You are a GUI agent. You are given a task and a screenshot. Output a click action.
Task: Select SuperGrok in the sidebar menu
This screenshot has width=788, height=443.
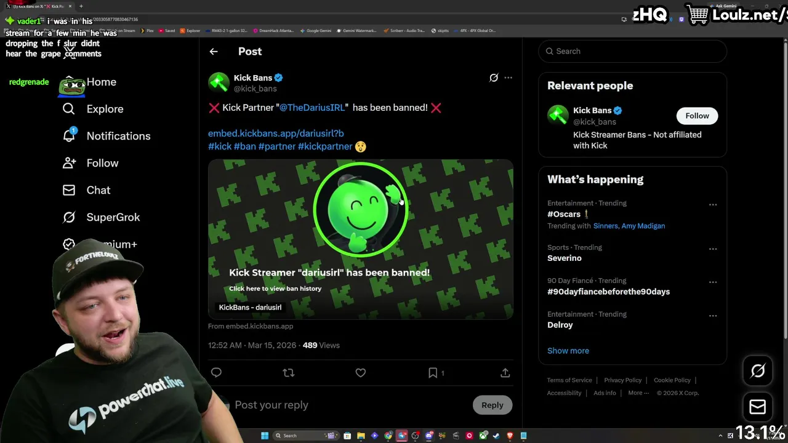[113, 217]
